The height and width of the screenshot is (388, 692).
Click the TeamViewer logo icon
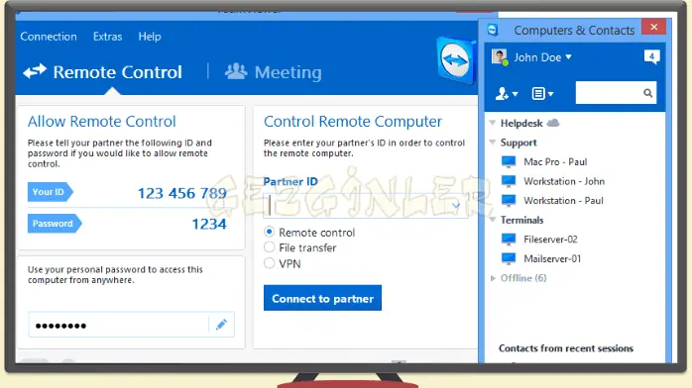456,60
